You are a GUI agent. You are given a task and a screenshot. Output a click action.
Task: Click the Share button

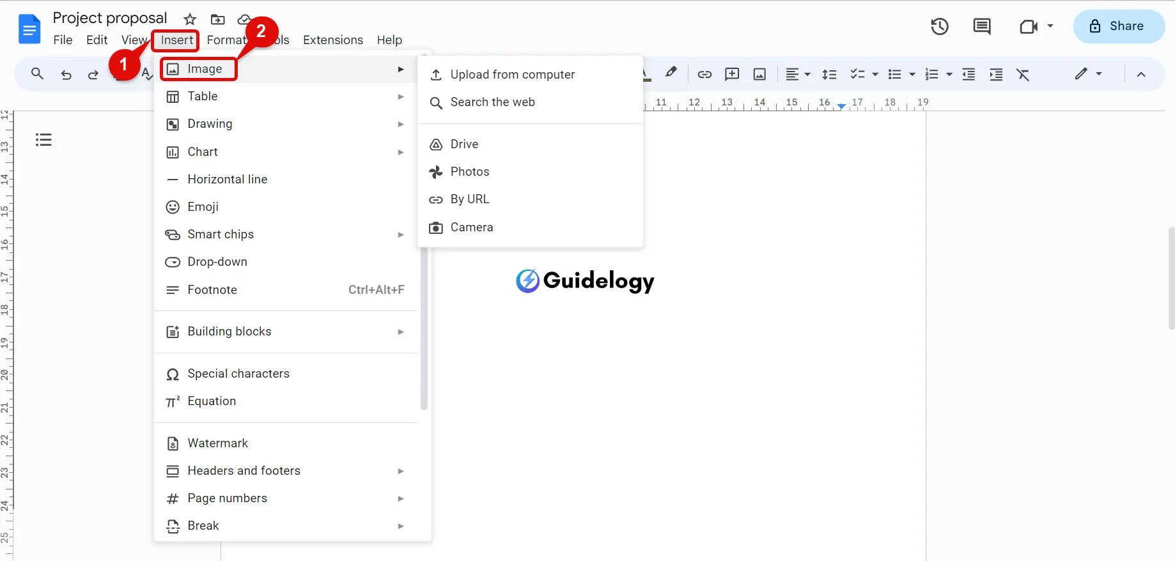1119,26
